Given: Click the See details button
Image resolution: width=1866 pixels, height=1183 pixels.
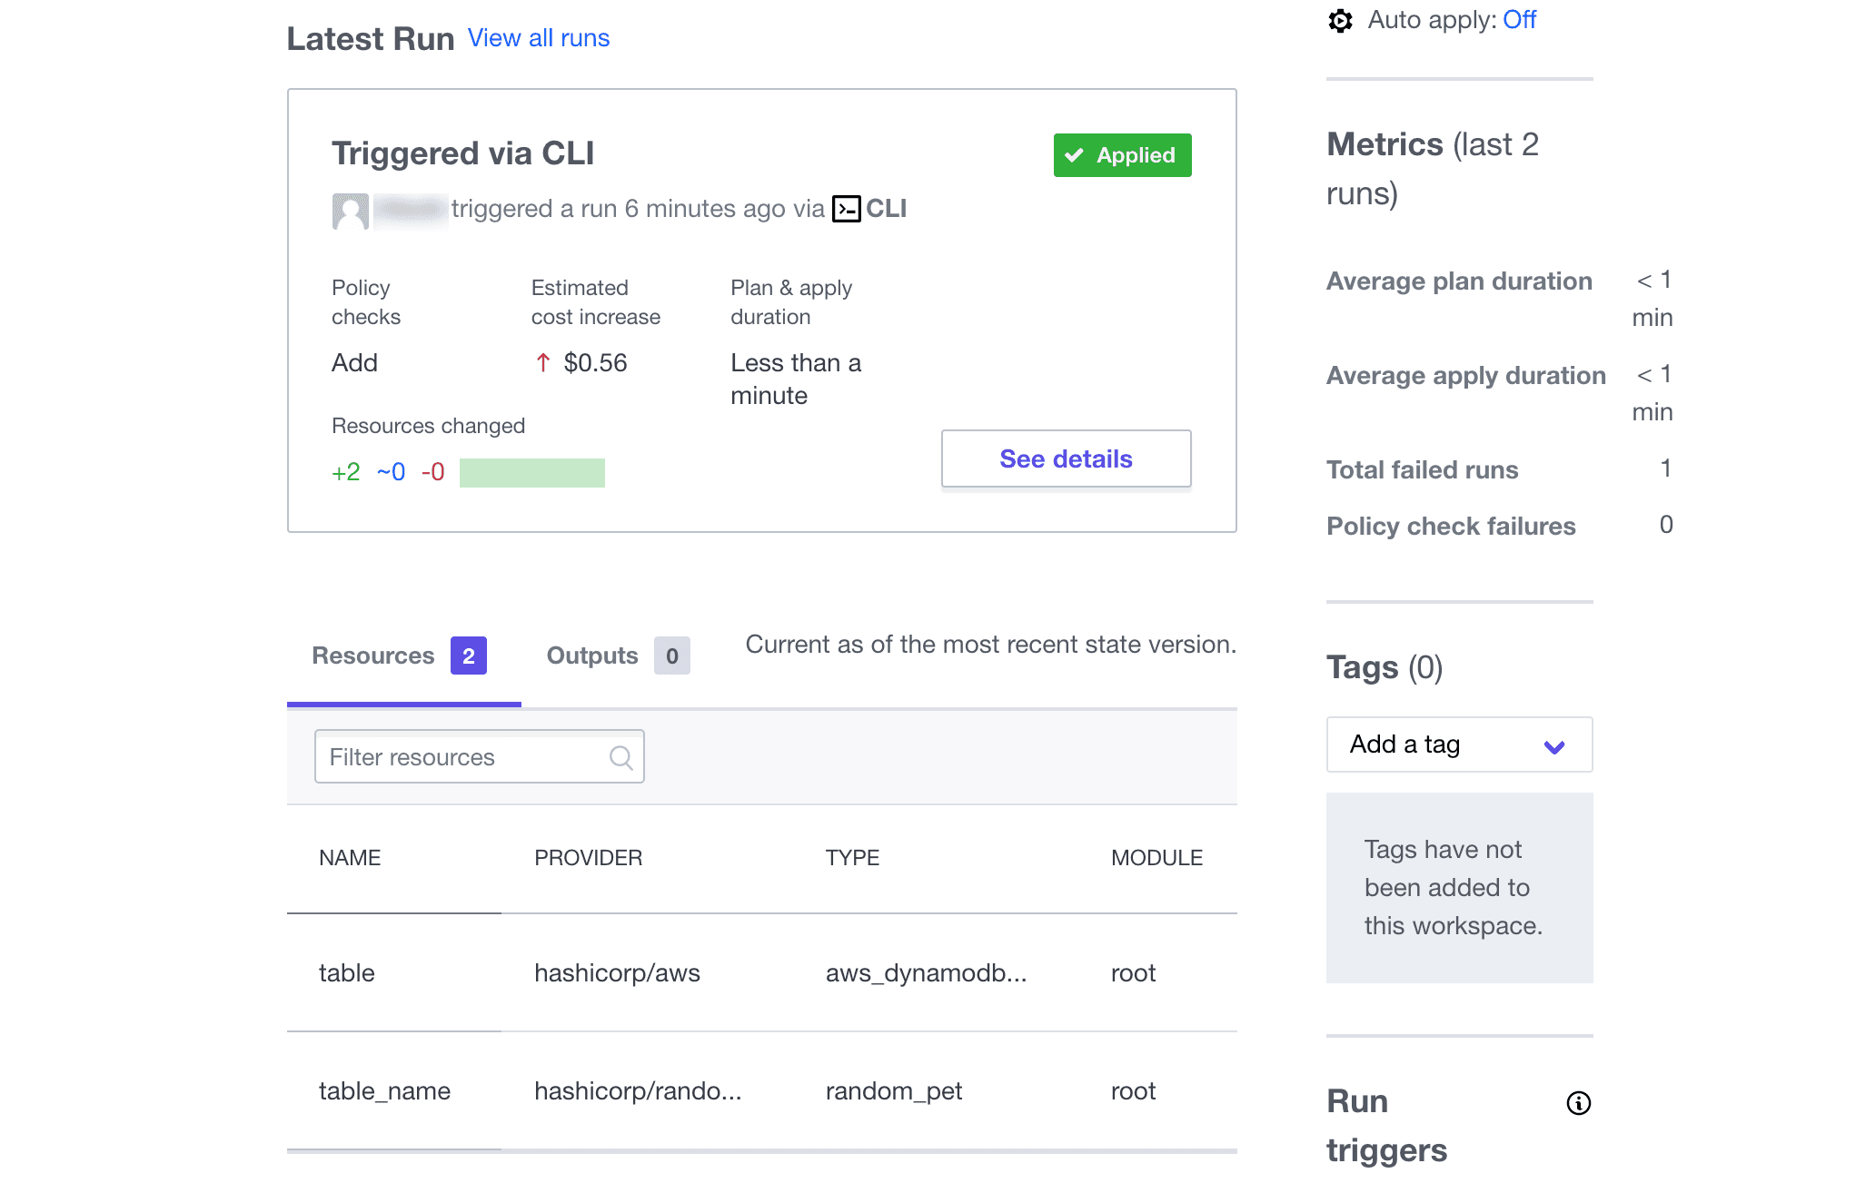Looking at the screenshot, I should tap(1067, 458).
